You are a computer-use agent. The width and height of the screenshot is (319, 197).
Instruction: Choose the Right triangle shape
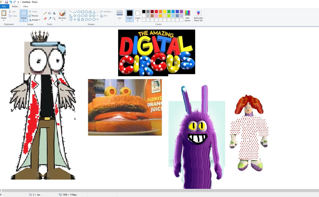tap(71, 16)
